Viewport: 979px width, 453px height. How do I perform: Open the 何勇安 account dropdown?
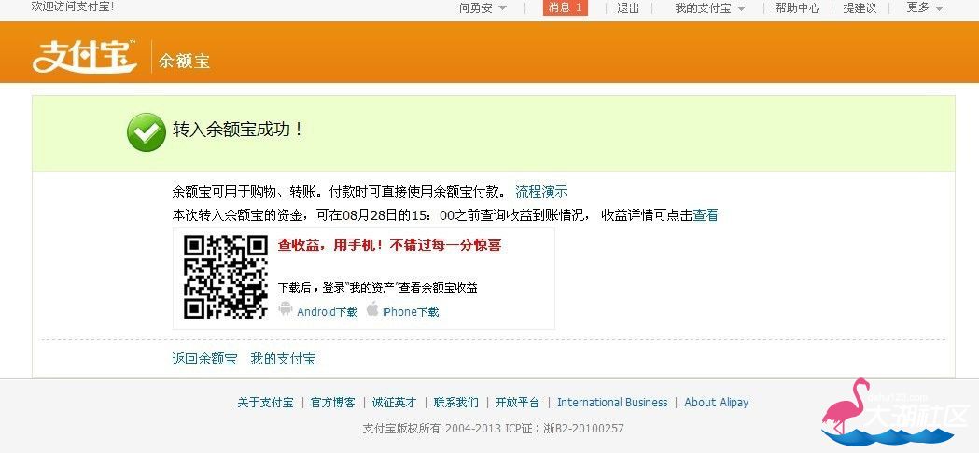482,8
